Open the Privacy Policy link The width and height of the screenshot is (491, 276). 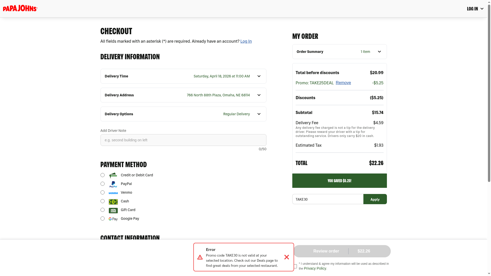point(315,268)
